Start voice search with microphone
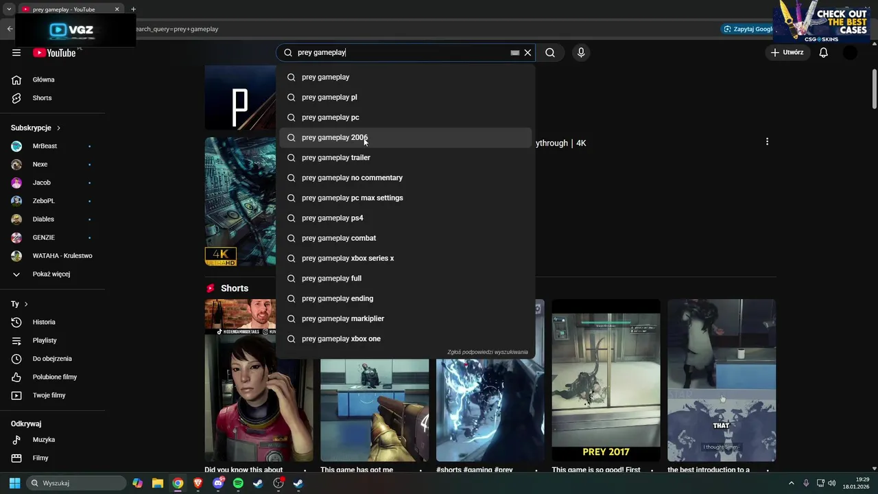 [x=581, y=53]
